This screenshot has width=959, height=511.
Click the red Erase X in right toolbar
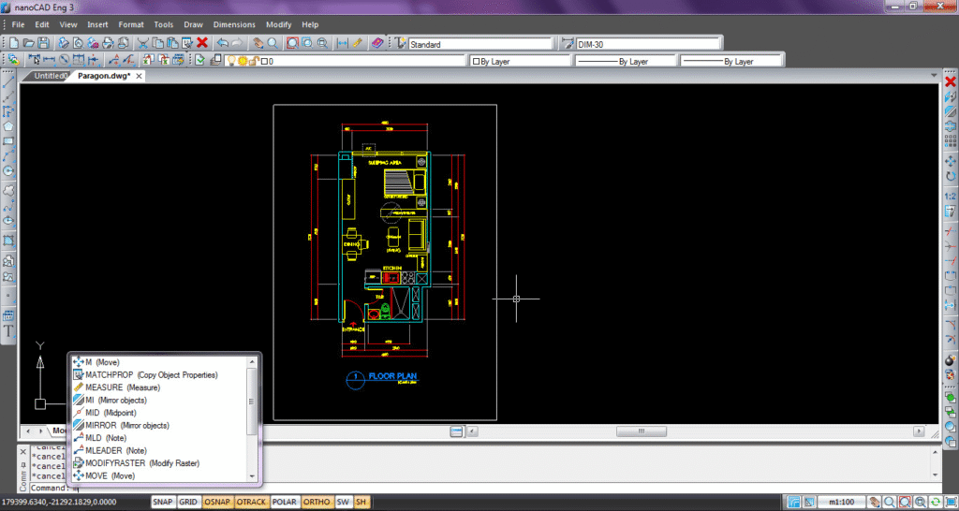point(951,82)
